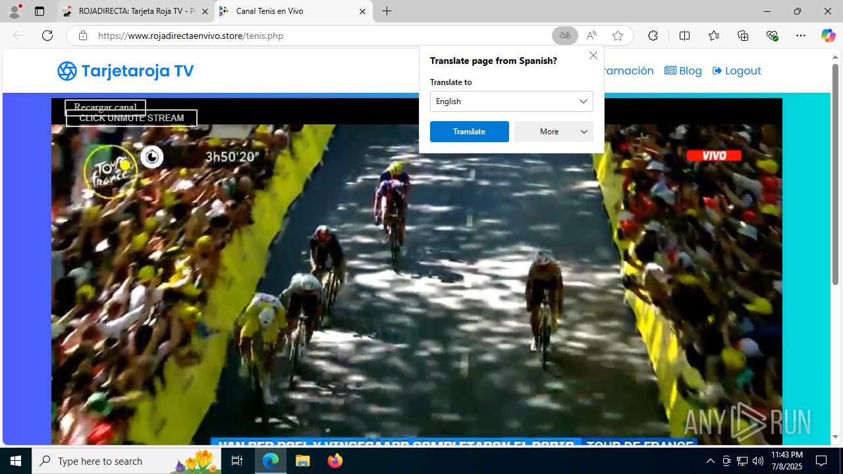Viewport: 843px width, 474px height.
Task: Open Microsoft Edge from the taskbar
Action: [x=271, y=461]
